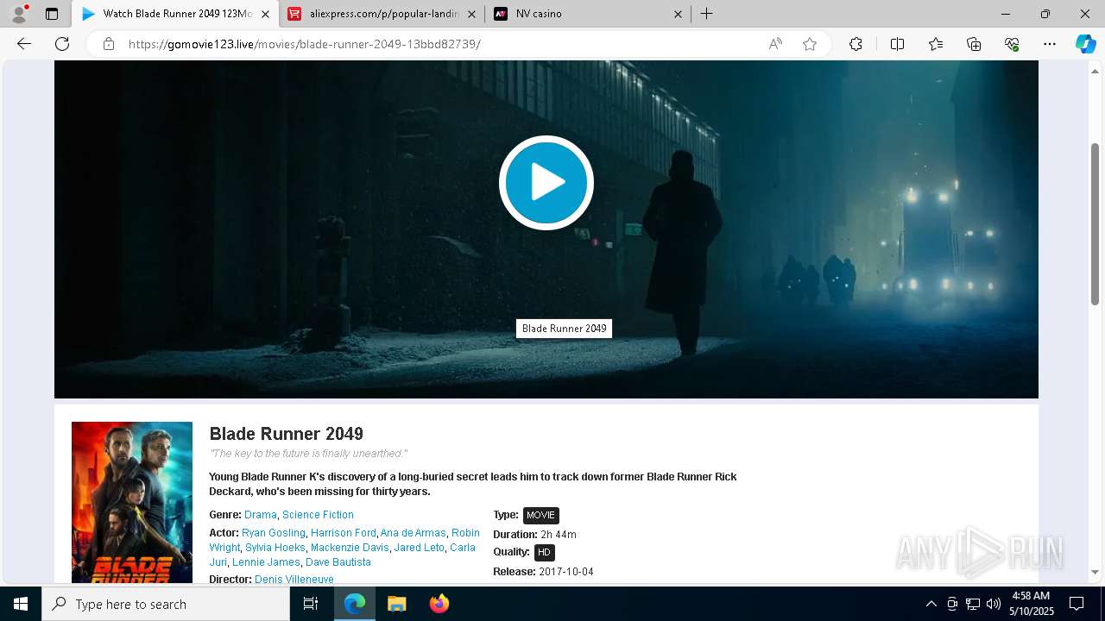Close the Blade Runner 2049 tab

coord(265,14)
